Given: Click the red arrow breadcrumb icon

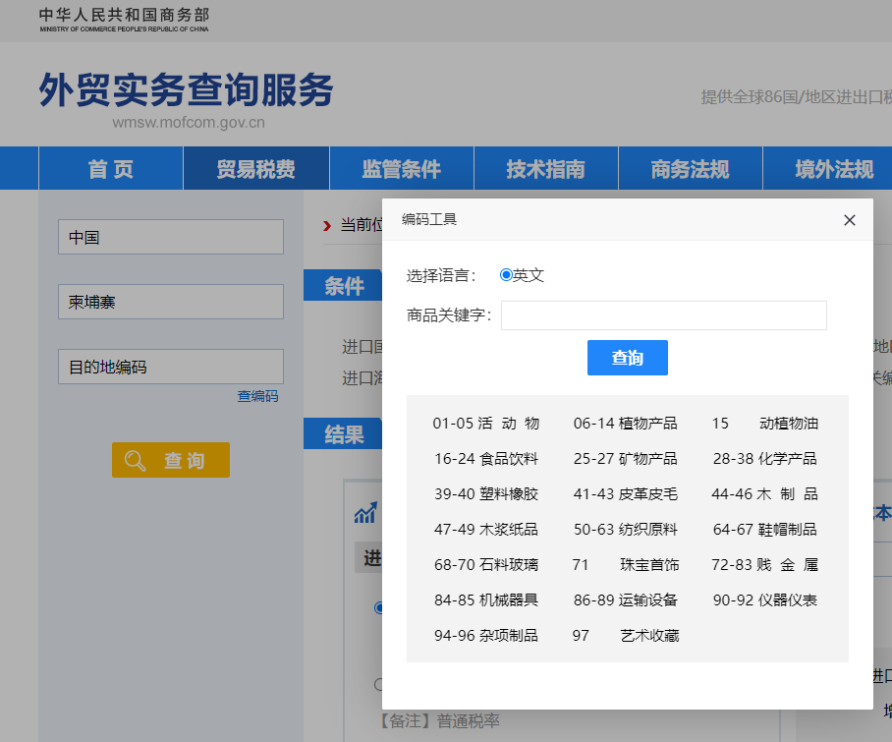Looking at the screenshot, I should (x=327, y=226).
